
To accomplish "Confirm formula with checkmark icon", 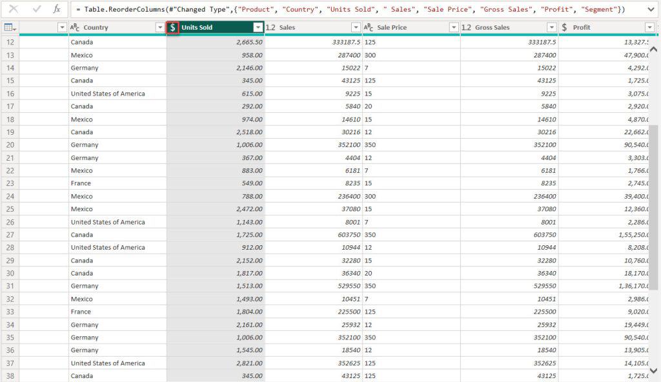I will pyautogui.click(x=37, y=9).
